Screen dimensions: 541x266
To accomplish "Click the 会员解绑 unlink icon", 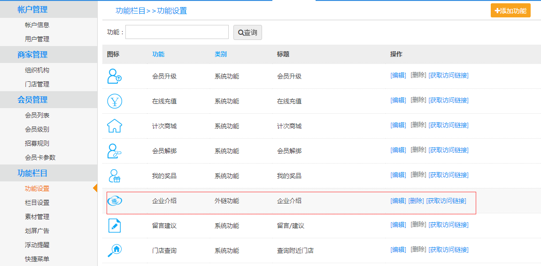I will [x=115, y=151].
